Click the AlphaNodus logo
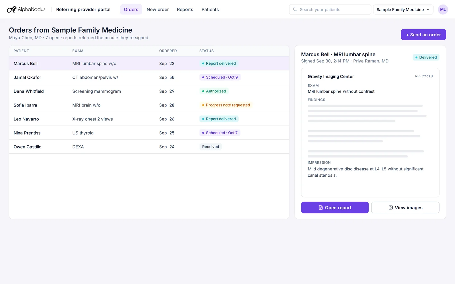 tap(26, 9)
